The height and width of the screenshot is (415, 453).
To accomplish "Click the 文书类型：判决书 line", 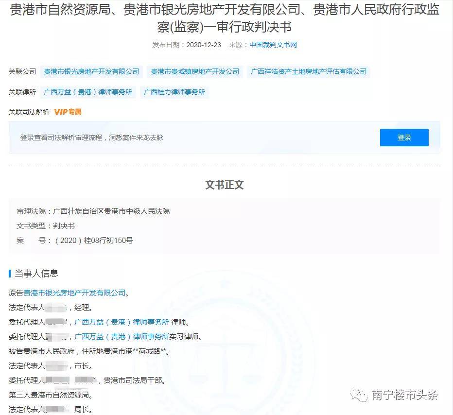I will (x=46, y=226).
